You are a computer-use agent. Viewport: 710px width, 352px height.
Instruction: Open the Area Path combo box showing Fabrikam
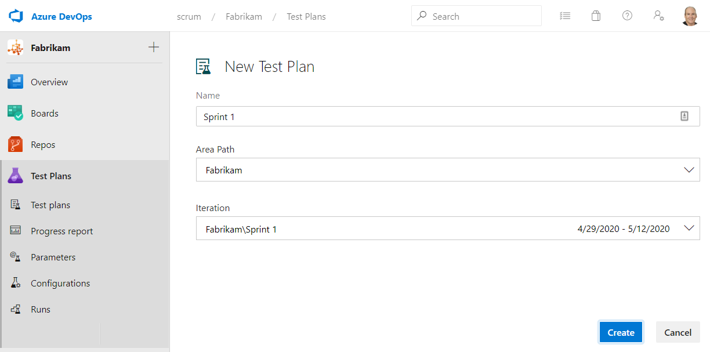pos(448,170)
